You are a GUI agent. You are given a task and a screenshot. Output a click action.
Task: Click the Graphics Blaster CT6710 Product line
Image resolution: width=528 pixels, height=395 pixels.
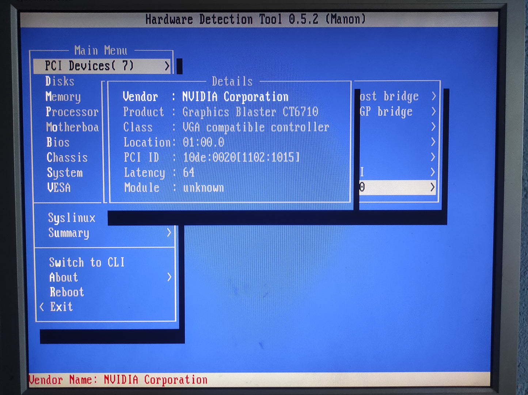250,112
